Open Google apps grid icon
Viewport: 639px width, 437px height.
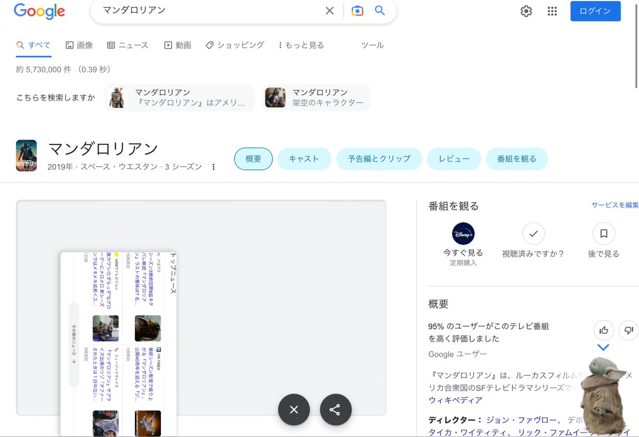(x=552, y=11)
